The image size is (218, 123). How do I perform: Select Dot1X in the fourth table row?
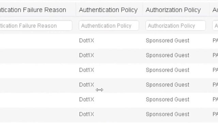click(x=87, y=85)
